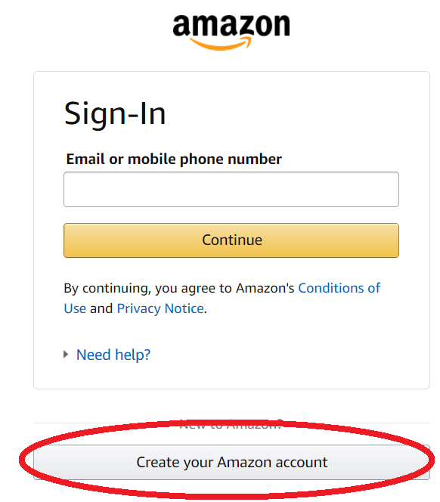Open the Privacy Notice link

tap(160, 309)
